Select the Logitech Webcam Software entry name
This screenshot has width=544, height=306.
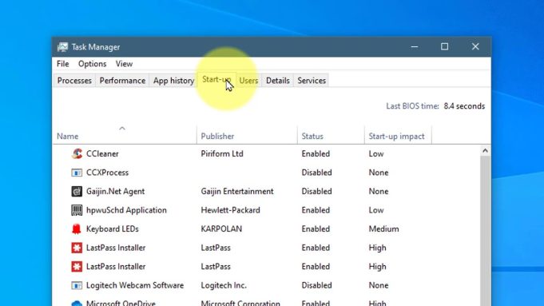click(x=135, y=285)
